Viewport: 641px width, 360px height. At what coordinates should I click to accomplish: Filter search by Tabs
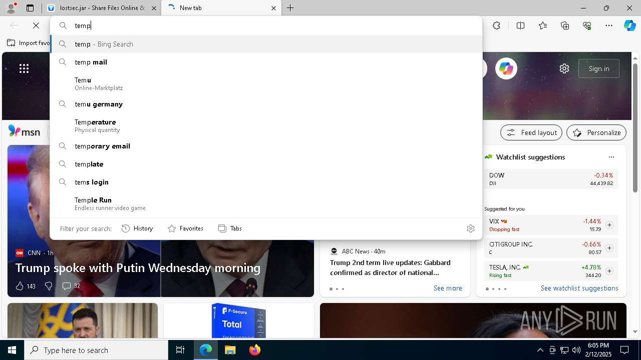[230, 228]
